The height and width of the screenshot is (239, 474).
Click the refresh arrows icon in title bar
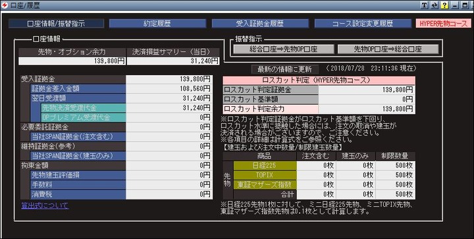434,5
